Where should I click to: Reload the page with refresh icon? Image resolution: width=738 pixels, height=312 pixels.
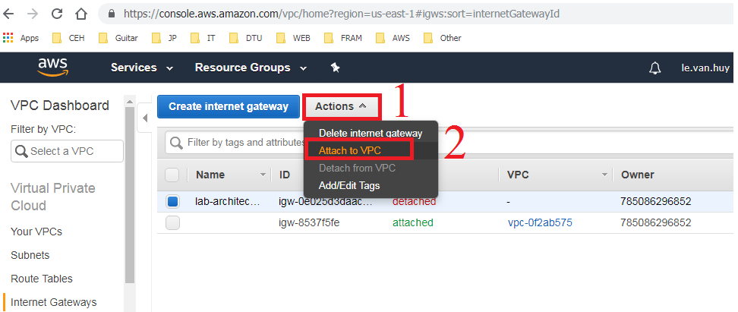(58, 14)
